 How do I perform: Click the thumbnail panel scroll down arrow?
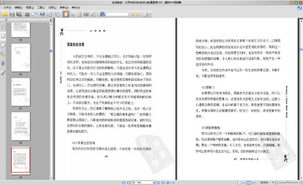pyautogui.click(x=51, y=178)
